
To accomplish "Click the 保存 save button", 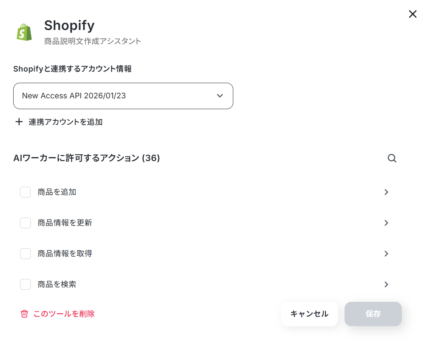I will click(x=373, y=314).
